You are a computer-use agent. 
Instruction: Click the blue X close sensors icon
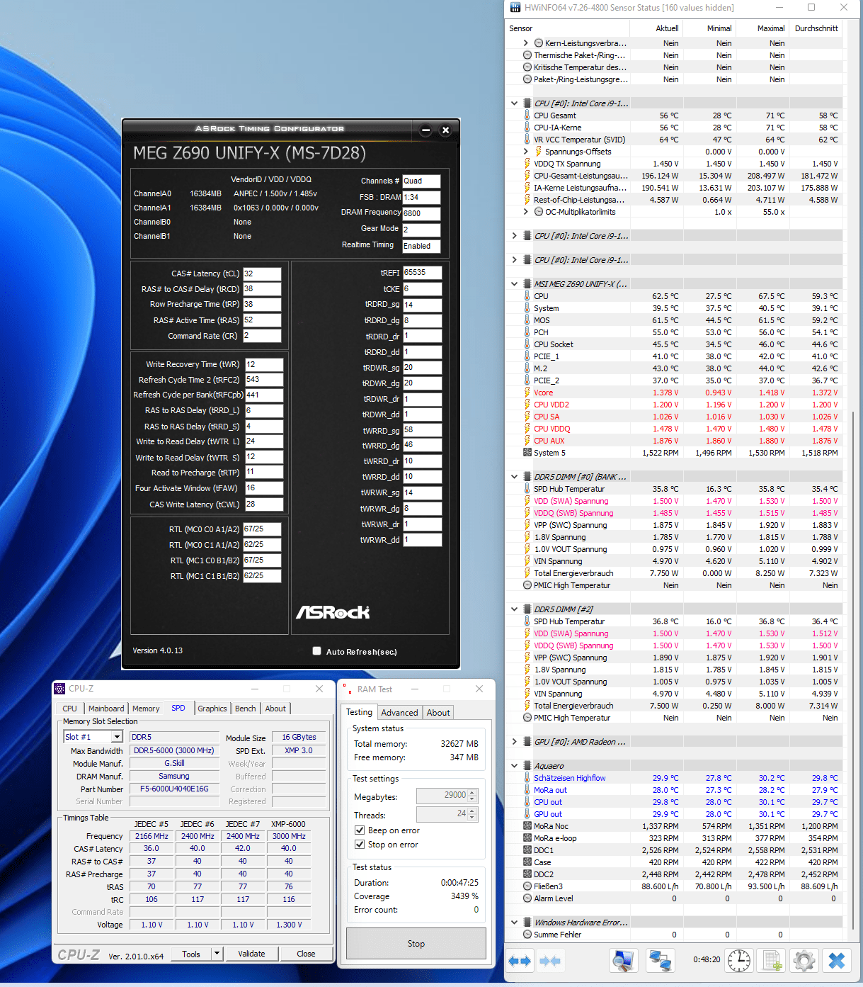[x=837, y=961]
